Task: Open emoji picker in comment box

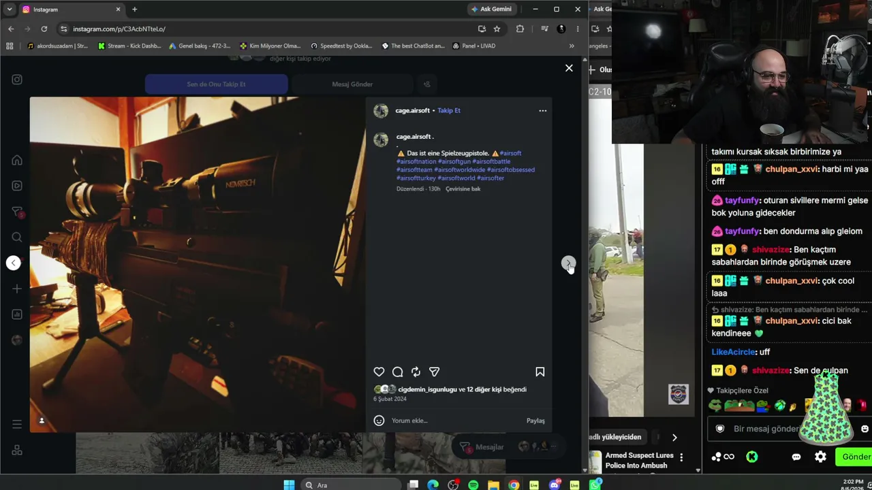Action: pos(379,421)
